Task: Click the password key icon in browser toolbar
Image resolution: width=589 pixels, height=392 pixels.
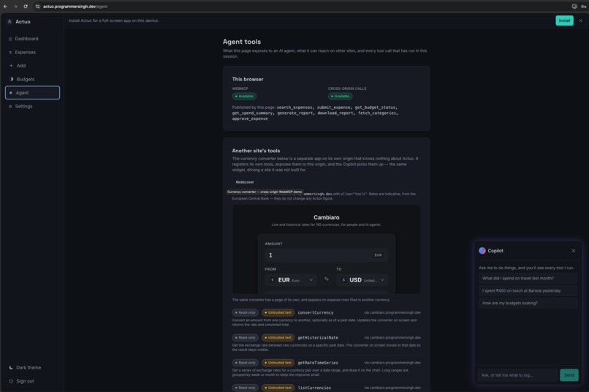Action: tap(583, 7)
